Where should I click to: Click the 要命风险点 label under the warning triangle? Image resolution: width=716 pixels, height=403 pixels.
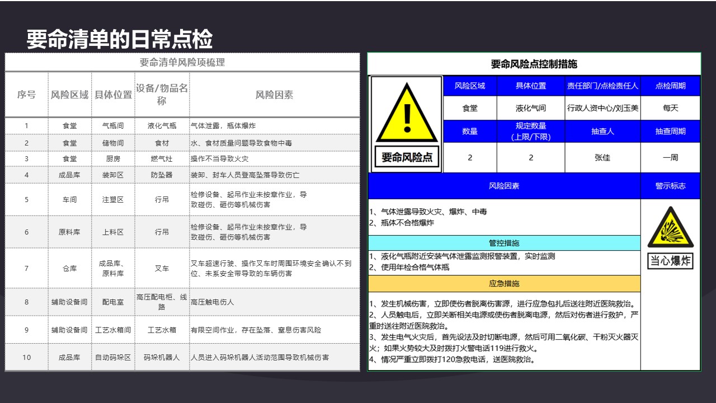[x=407, y=157]
